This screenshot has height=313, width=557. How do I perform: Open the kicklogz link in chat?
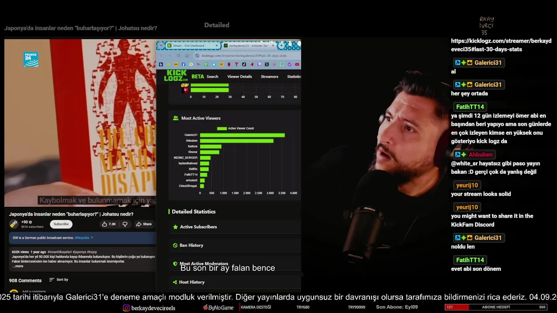coord(501,45)
